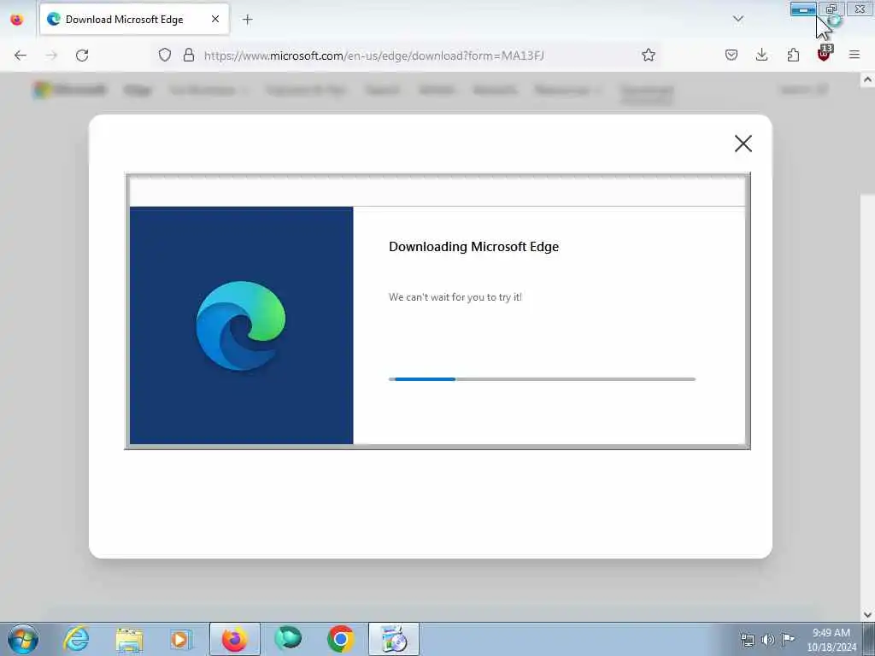Screen dimensions: 875x656
Task: Open the uBlock Origin shield icon
Action: tap(824, 54)
